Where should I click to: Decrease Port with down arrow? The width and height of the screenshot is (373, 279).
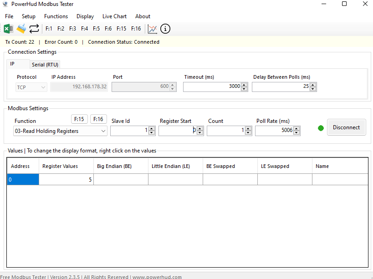(x=173, y=89)
